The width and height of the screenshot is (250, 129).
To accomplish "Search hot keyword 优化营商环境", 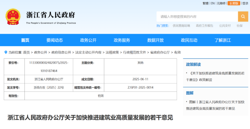I will click(x=181, y=26).
